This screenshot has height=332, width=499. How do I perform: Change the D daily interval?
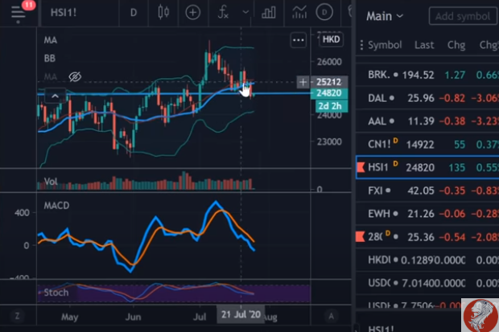(x=134, y=13)
